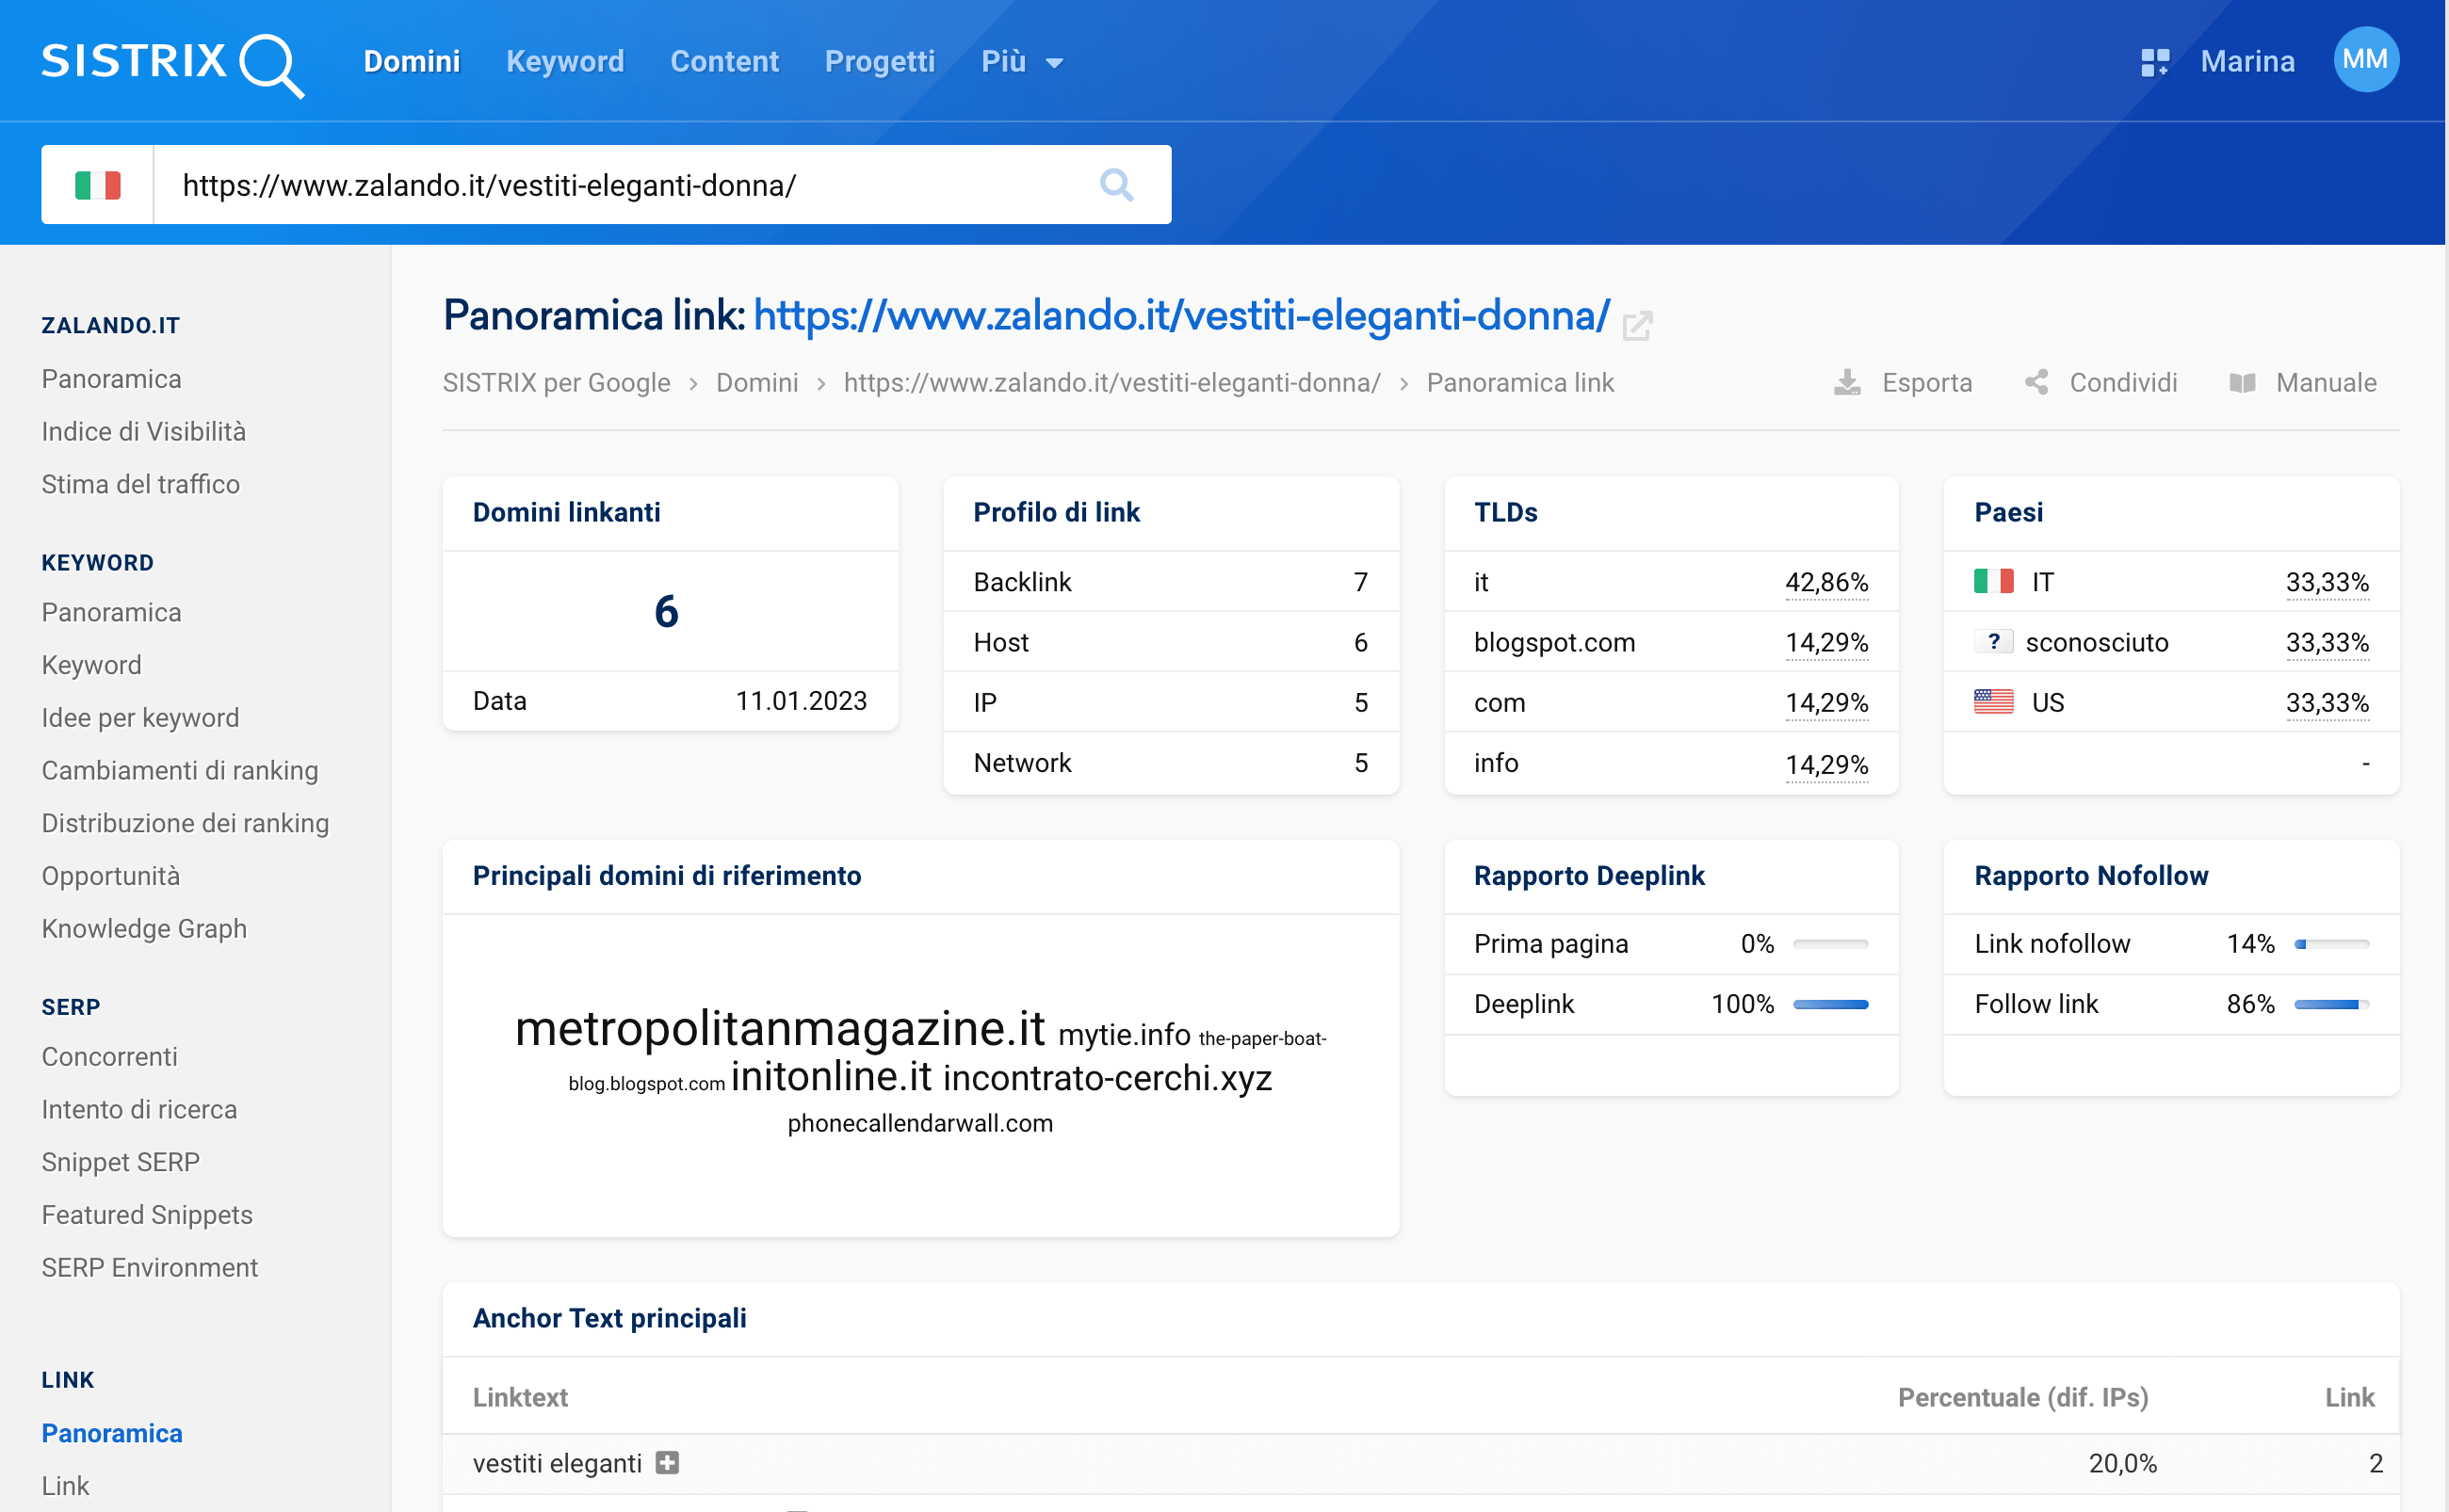Screen dimensions: 2449x1512
Task: Open Opportunità sidebar item
Action: pos(111,876)
